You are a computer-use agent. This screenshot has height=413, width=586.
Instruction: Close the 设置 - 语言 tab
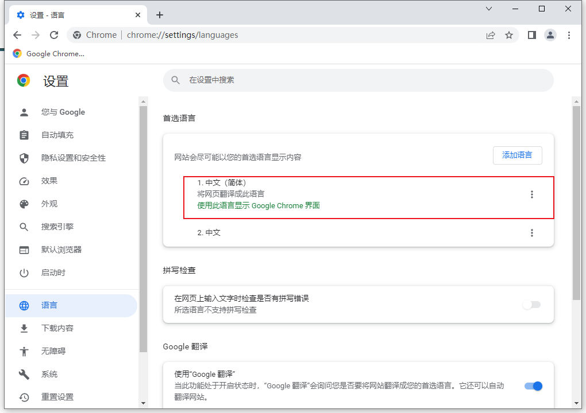[138, 15]
